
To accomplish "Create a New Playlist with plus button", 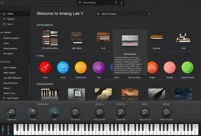I will (11, 98).
